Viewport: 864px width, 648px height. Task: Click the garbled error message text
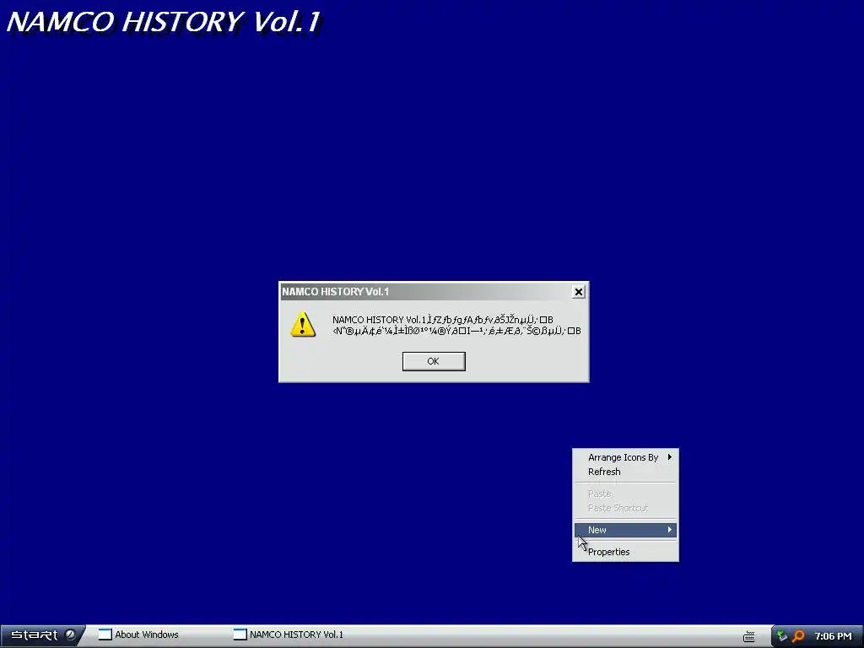point(456,325)
